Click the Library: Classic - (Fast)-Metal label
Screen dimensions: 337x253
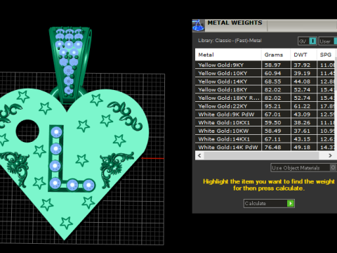click(230, 41)
